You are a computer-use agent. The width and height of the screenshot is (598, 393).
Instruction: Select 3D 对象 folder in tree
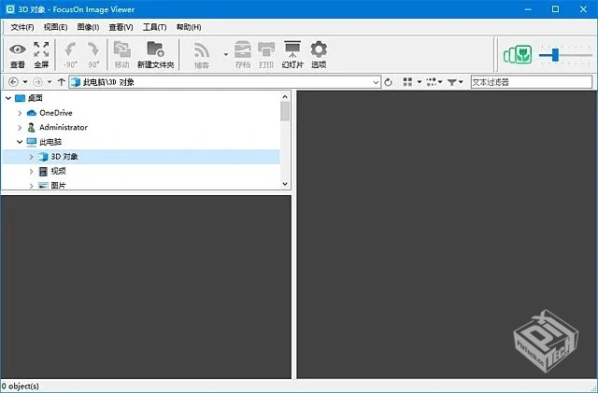tap(64, 157)
